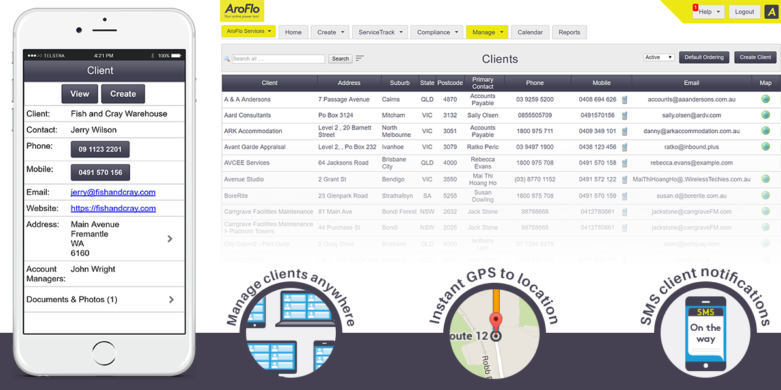Click SMS phone icon beside 0409 349 101
This screenshot has width=781, height=390.
click(625, 131)
